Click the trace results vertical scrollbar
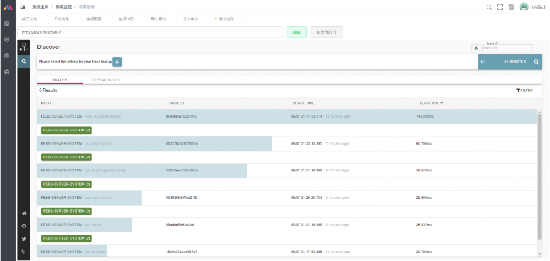Image resolution: width=550 pixels, height=261 pixels. coord(540,177)
